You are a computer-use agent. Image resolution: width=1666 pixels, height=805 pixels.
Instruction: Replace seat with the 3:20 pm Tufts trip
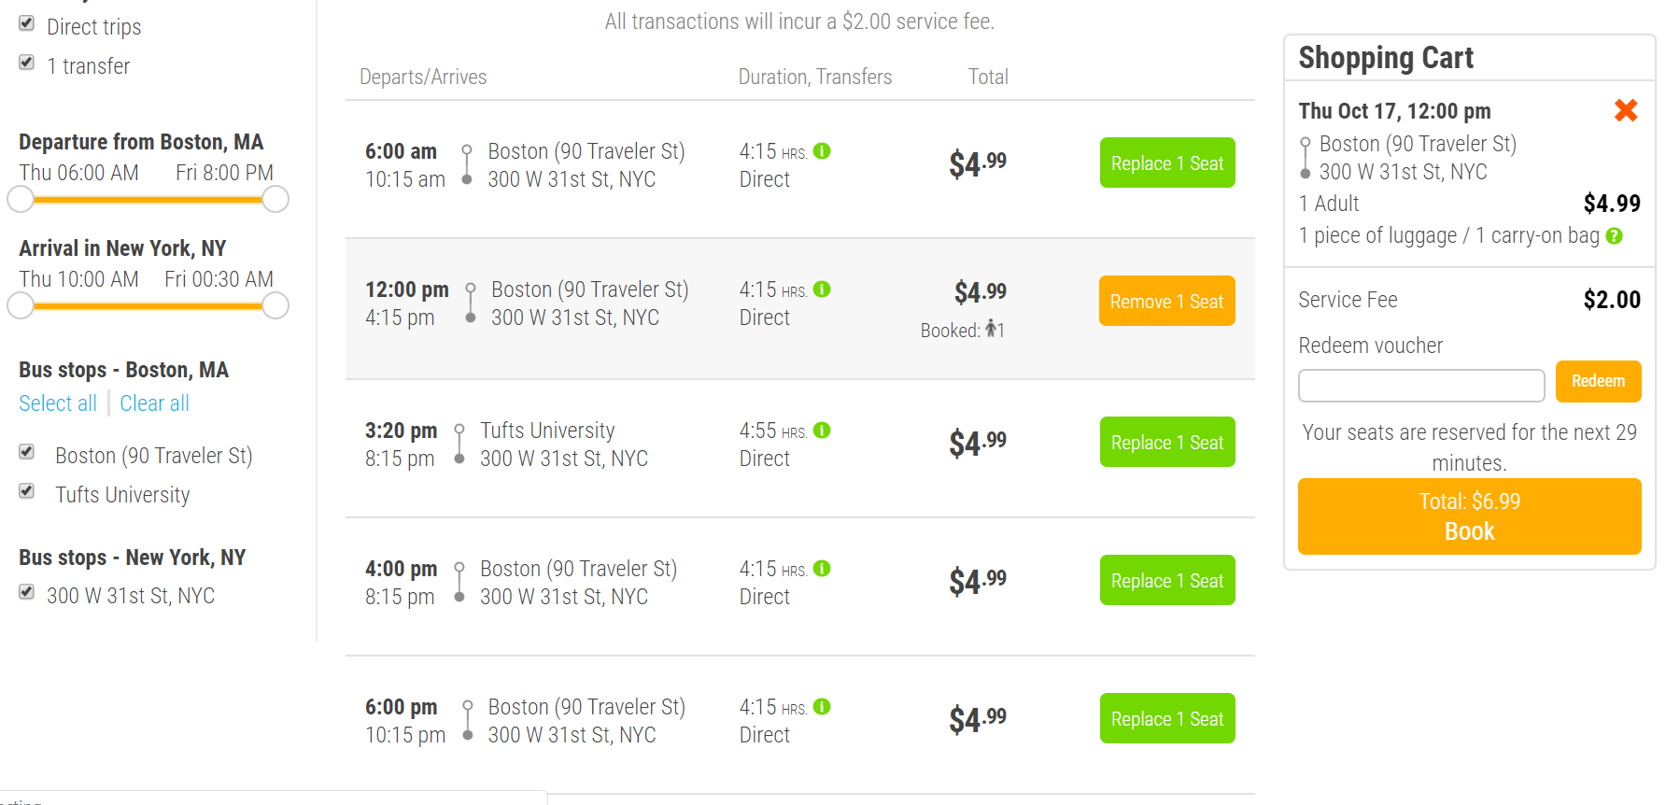coord(1167,442)
